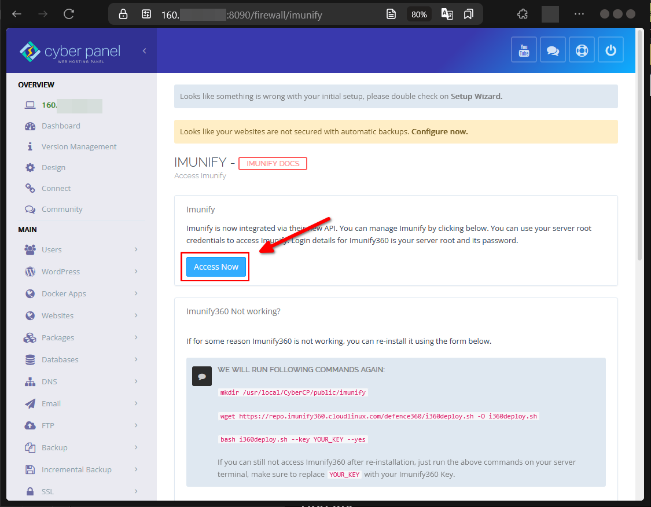The image size is (651, 507).
Task: Click the Backup copy icon
Action: point(30,447)
